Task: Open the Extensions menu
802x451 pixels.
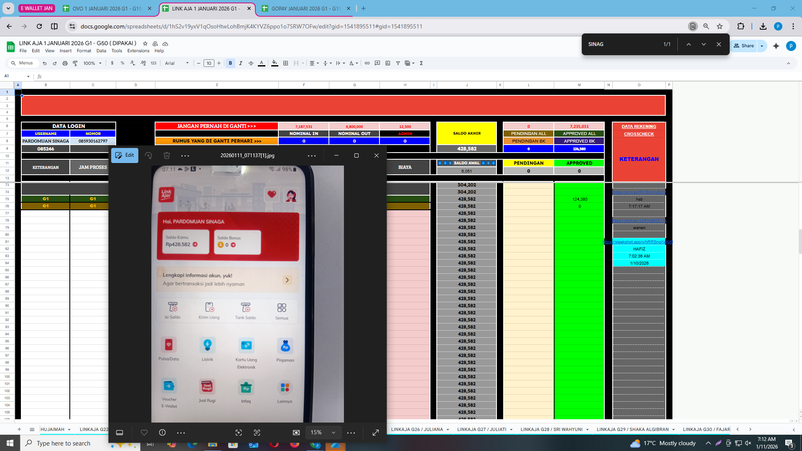Action: pos(138,51)
